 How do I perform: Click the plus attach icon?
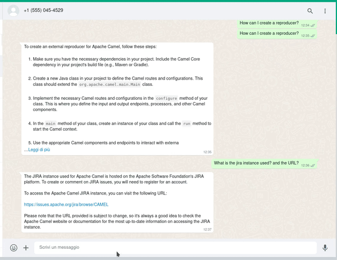(x=26, y=248)
